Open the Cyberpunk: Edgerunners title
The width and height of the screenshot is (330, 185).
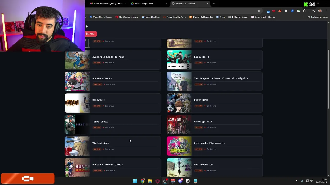209,143
